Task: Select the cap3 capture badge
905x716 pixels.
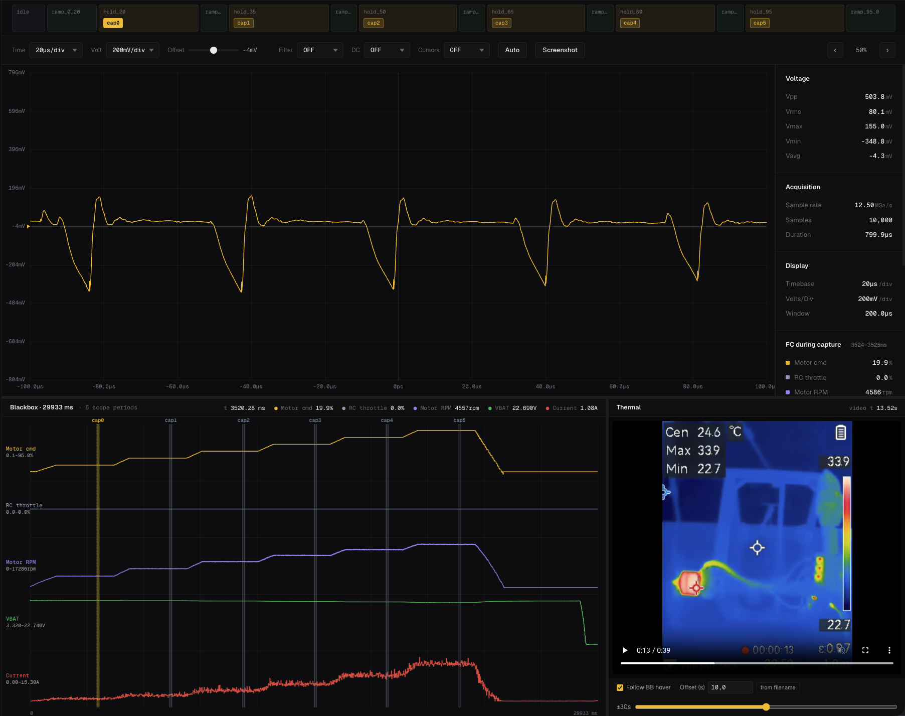Action: coord(501,23)
